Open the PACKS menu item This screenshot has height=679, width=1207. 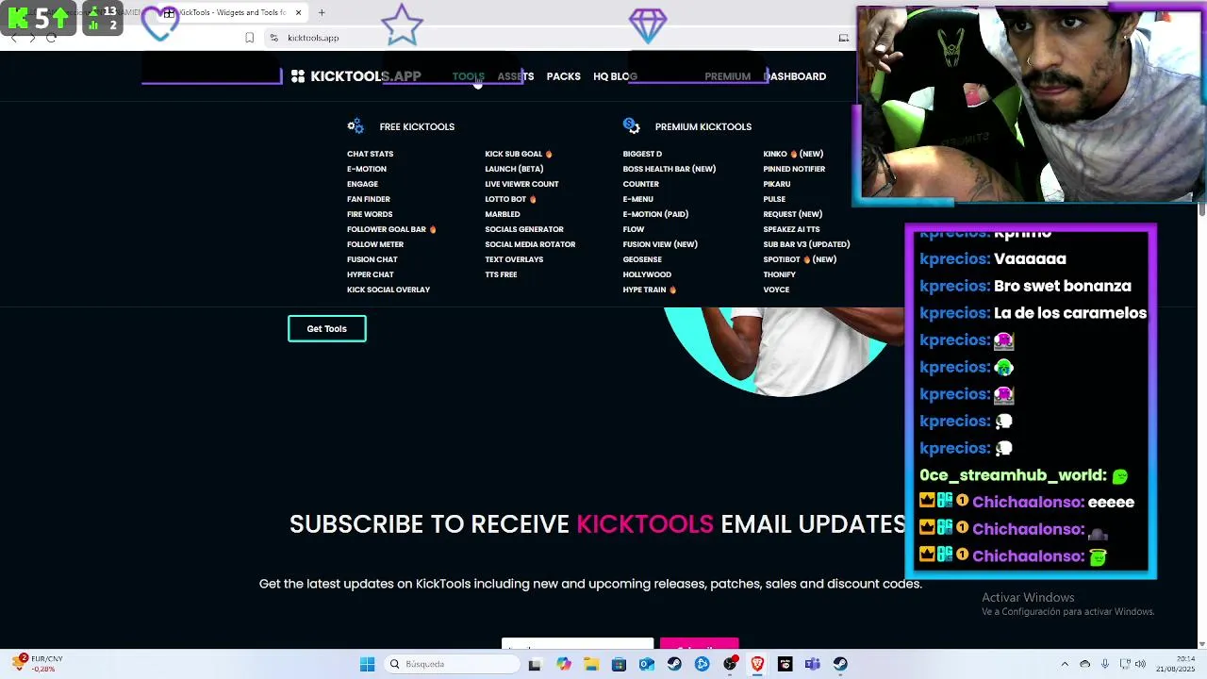pyautogui.click(x=564, y=76)
